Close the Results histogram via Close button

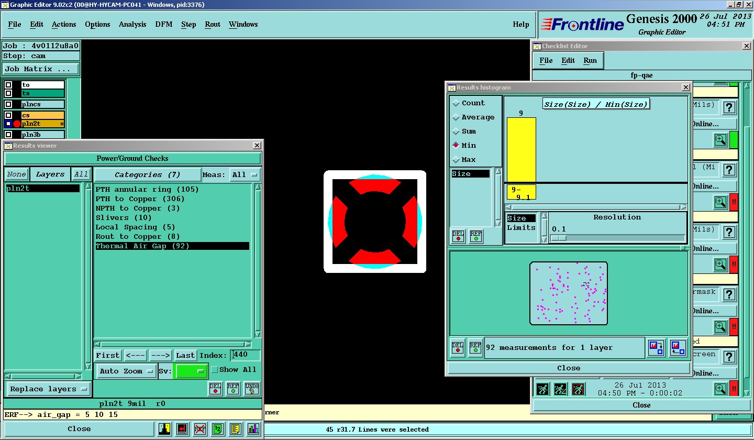(x=569, y=368)
